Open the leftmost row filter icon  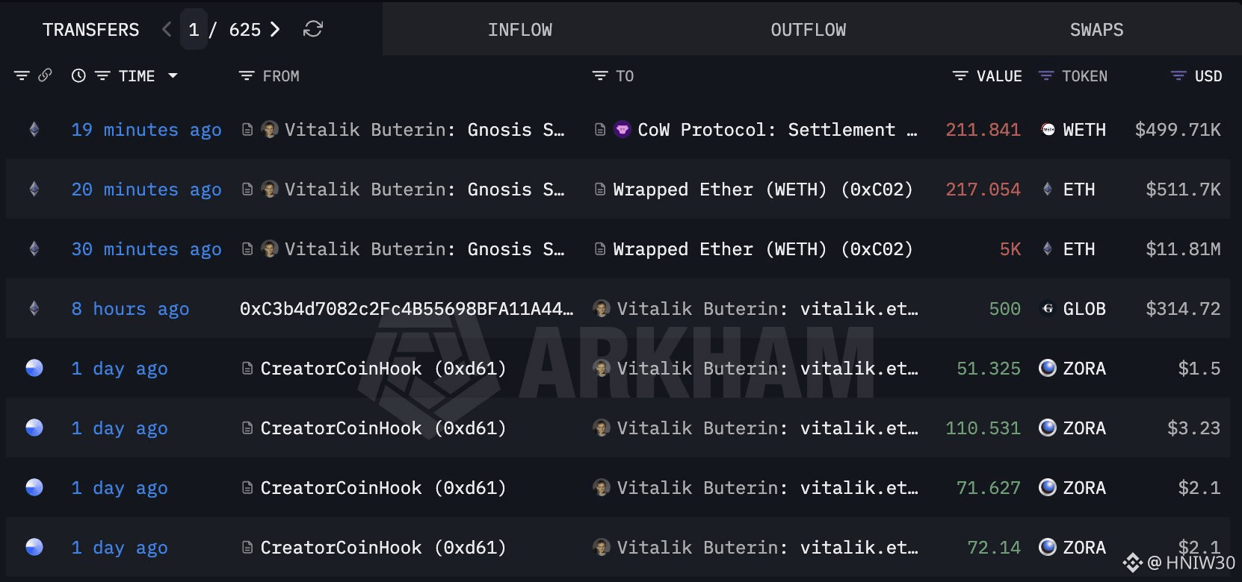[x=22, y=75]
